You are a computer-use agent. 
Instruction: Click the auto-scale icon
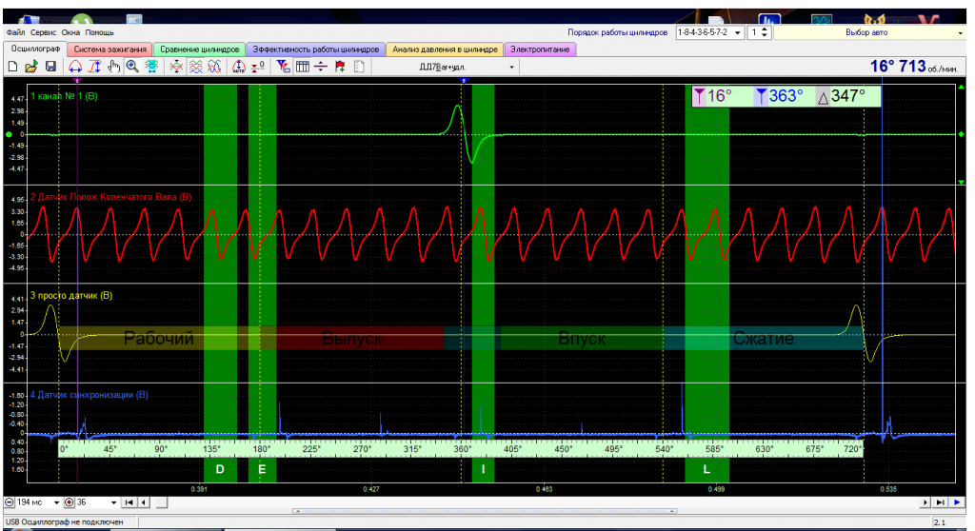[x=239, y=67]
